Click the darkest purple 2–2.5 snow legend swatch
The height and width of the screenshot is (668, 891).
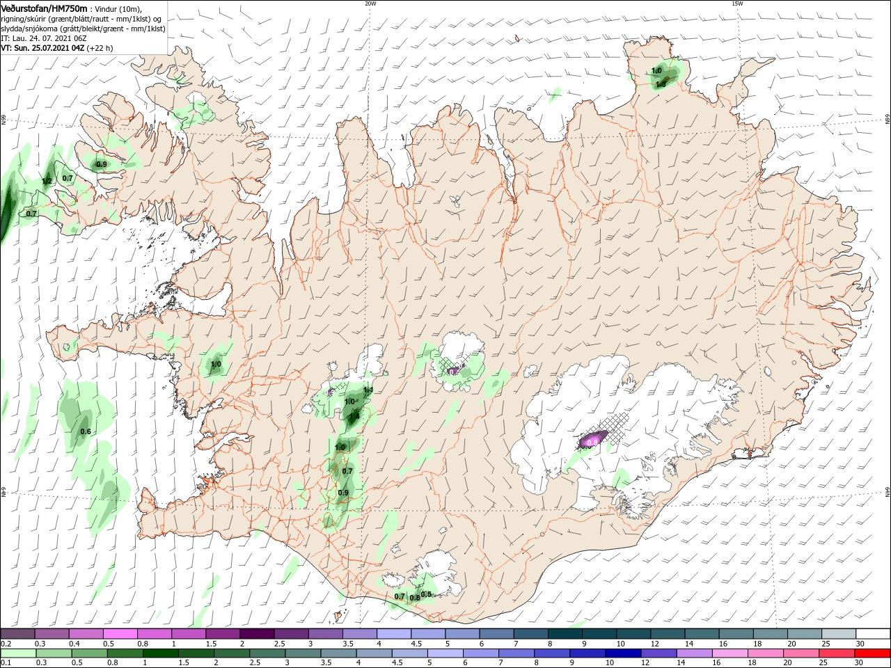coord(257,634)
